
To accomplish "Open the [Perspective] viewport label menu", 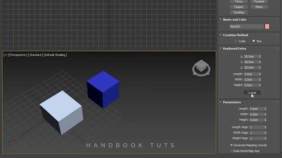I will (x=18, y=55).
